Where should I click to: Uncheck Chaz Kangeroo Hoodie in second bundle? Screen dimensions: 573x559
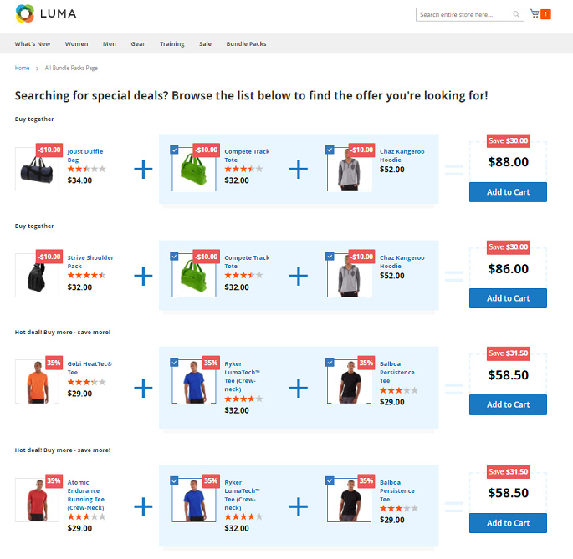[330, 256]
